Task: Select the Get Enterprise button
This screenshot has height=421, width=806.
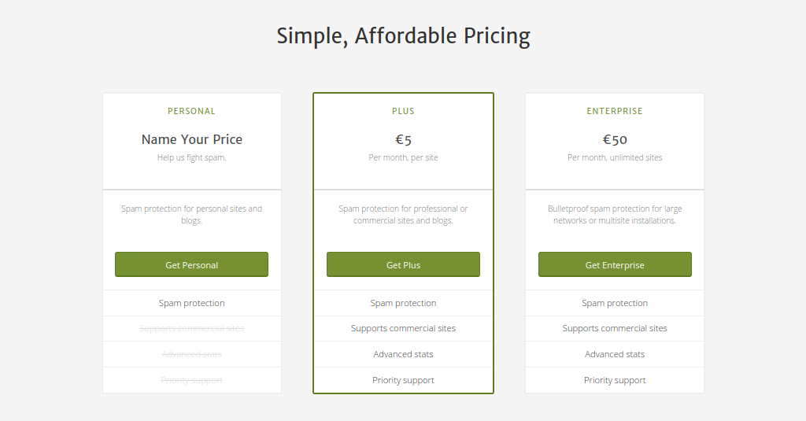Action: point(615,265)
